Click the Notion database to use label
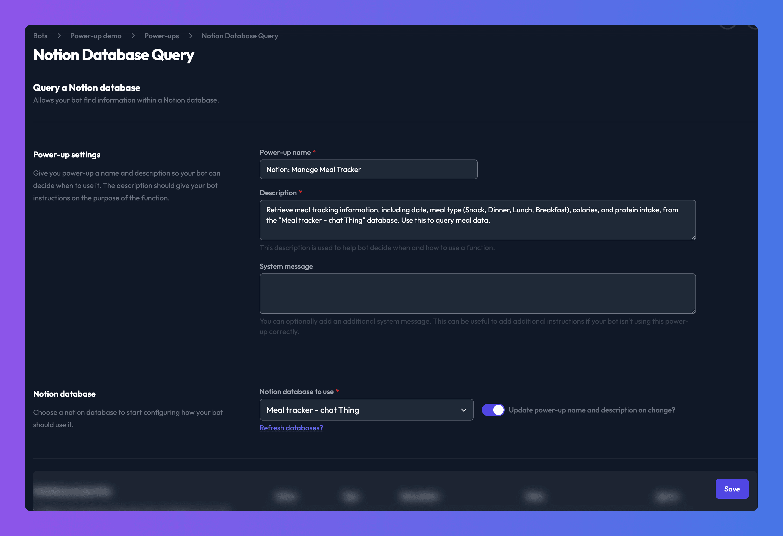Image resolution: width=783 pixels, height=536 pixels. (296, 392)
